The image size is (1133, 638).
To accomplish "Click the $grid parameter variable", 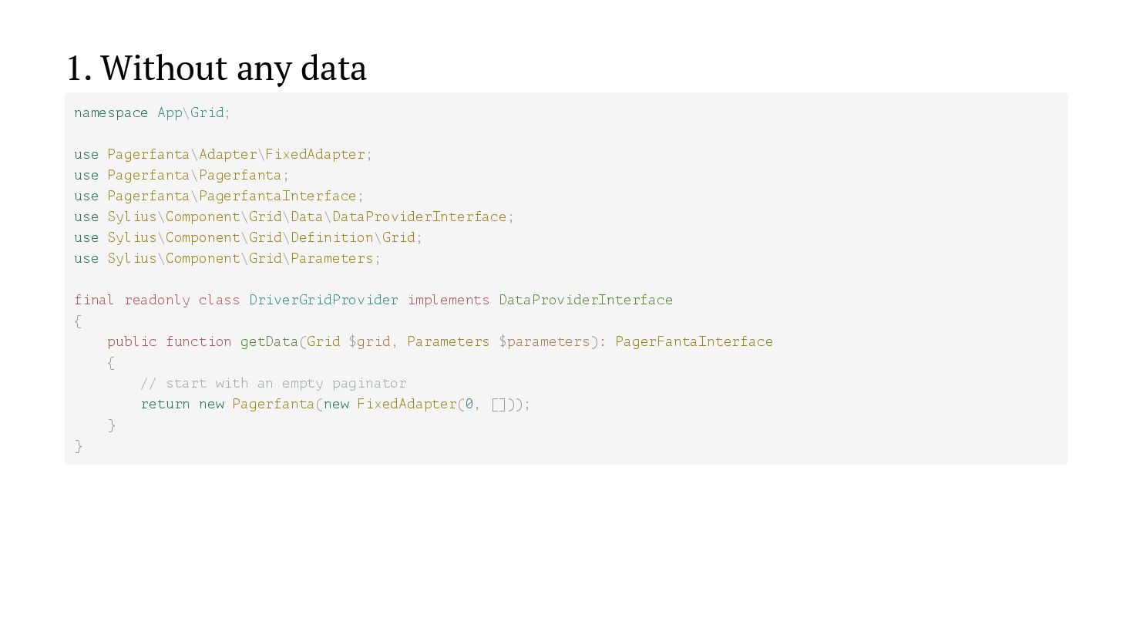I will (x=369, y=341).
